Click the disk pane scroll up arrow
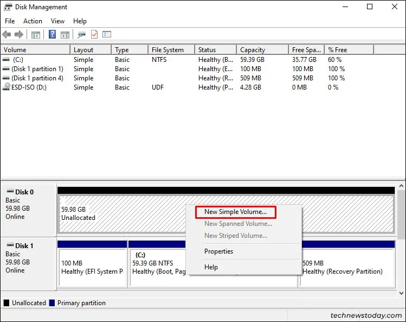Screen dimensions: 406x322 point(401,186)
